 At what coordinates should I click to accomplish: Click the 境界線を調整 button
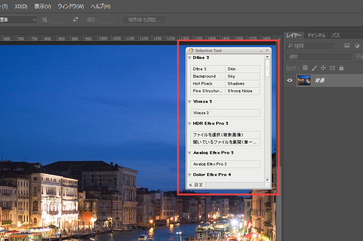click(144, 20)
